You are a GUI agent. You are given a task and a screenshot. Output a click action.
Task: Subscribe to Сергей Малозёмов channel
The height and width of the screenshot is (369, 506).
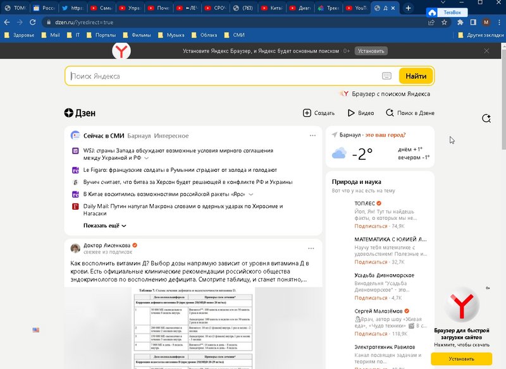point(371,334)
